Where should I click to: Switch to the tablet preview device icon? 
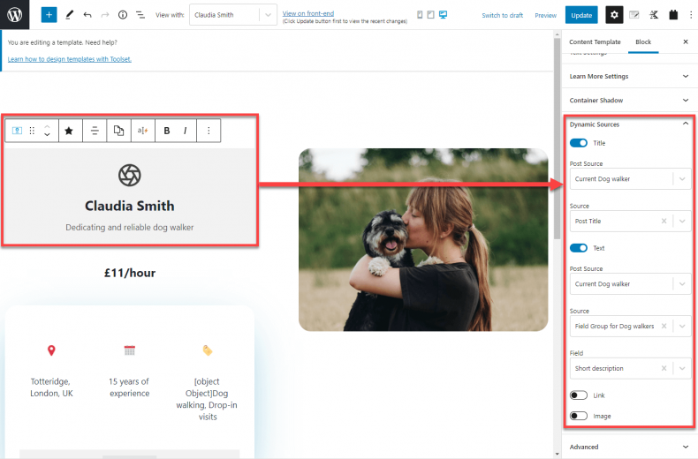(x=430, y=15)
